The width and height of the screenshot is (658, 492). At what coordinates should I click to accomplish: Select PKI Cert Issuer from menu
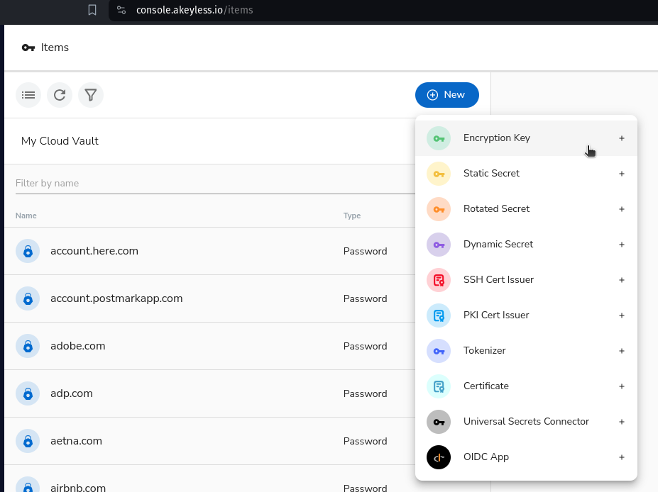[x=526, y=315]
